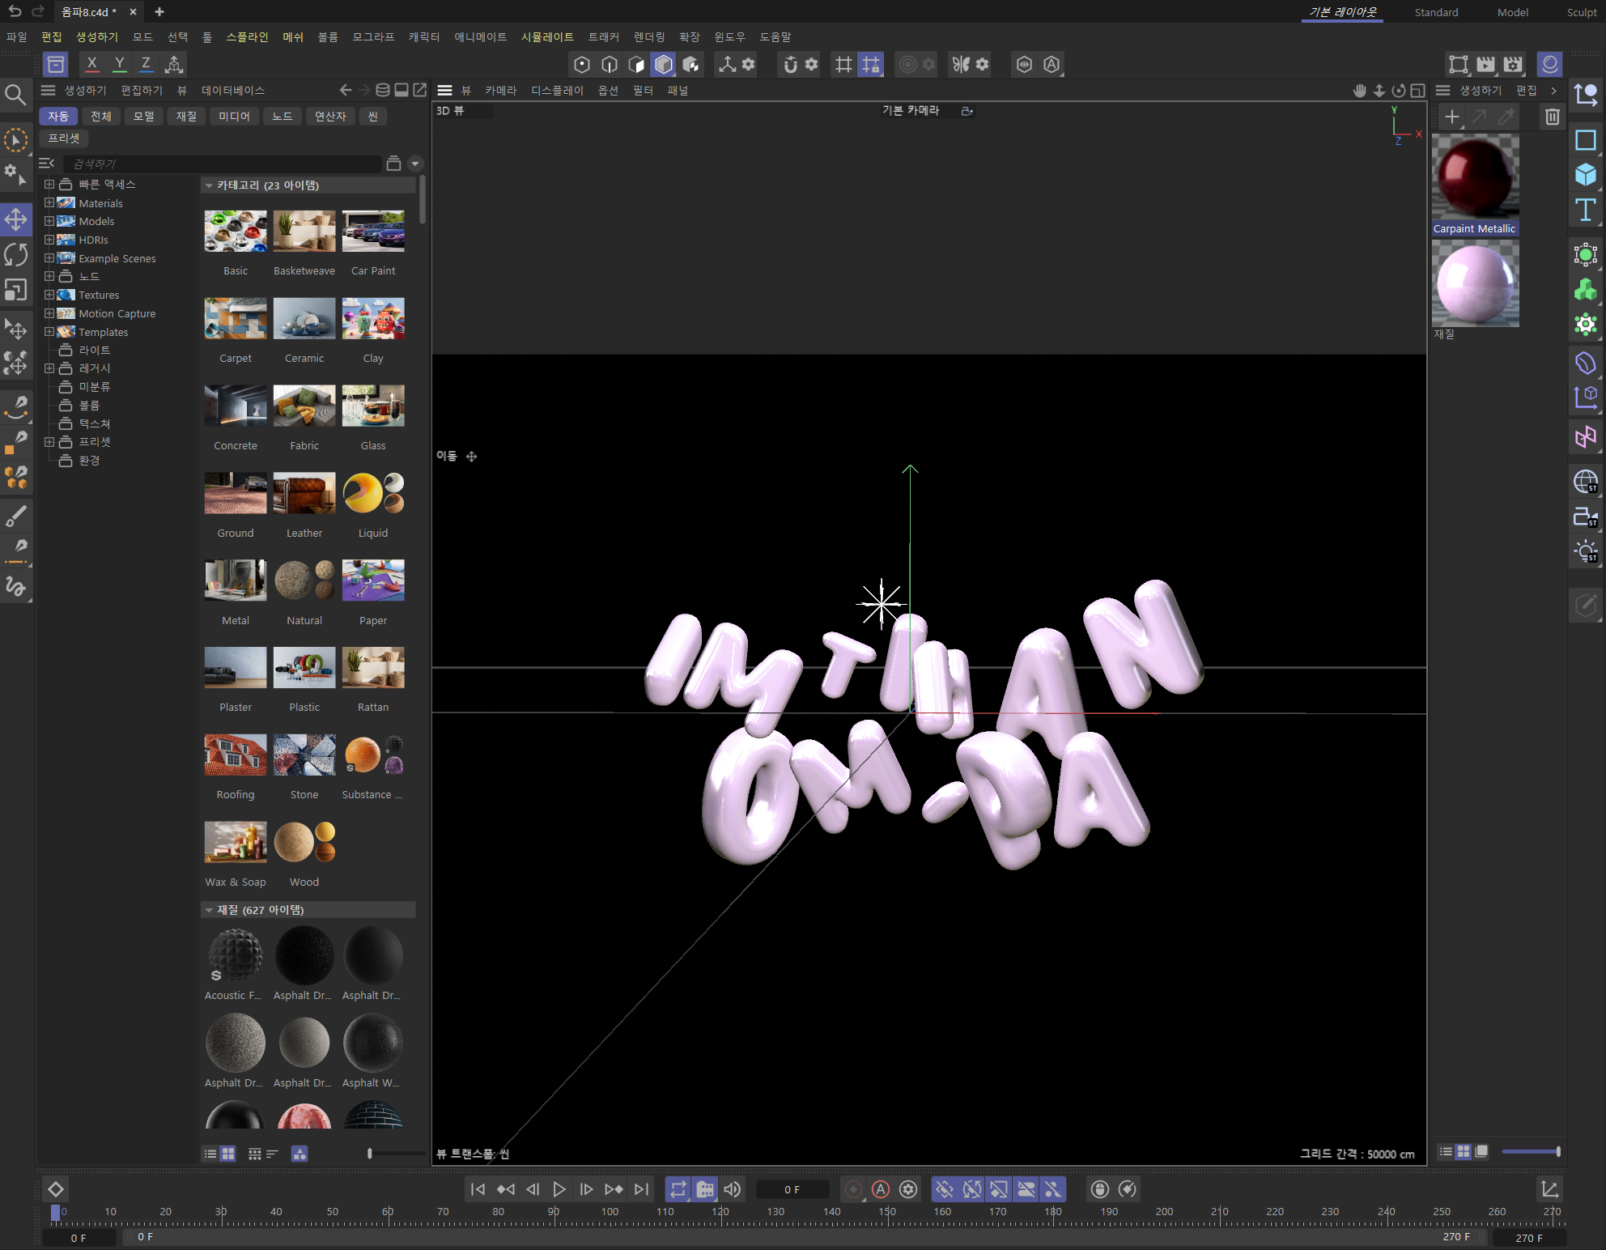Open edit render settings icon
This screenshot has height=1250, width=1606.
click(1513, 65)
